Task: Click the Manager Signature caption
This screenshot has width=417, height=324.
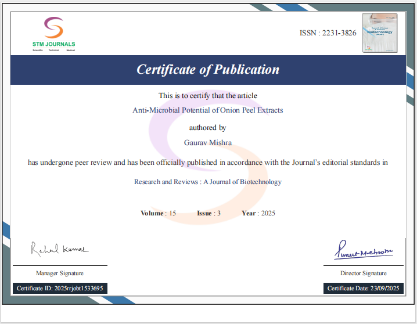Action: 59,273
